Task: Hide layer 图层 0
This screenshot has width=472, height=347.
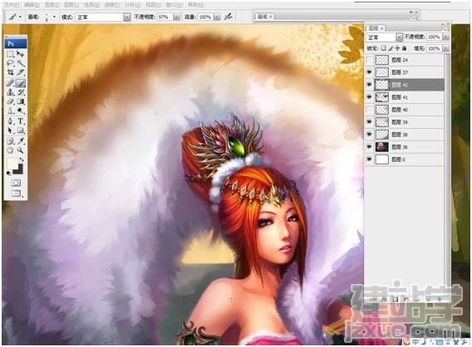Action: click(369, 159)
